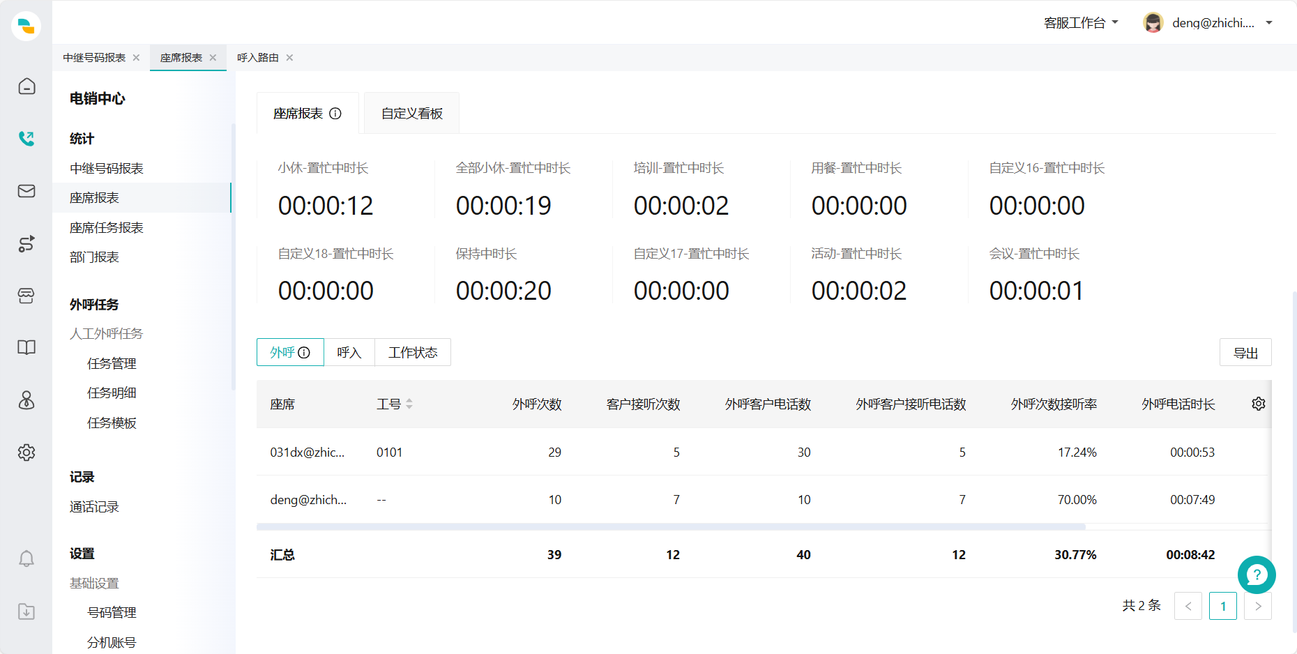Open the settings gear in the sidebar
Screen dimensions: 1297x654
[x=26, y=453]
